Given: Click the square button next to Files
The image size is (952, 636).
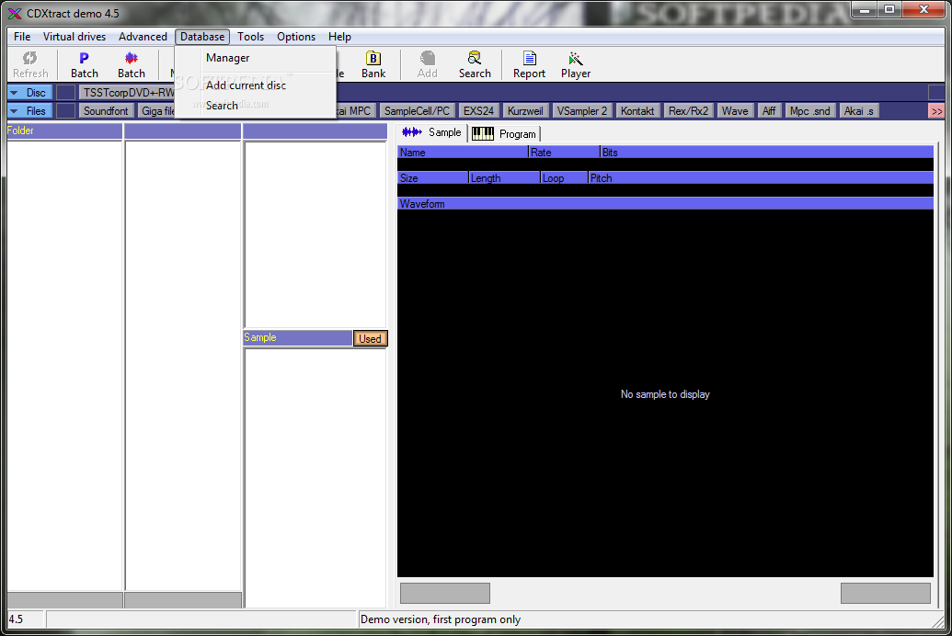Looking at the screenshot, I should [65, 110].
